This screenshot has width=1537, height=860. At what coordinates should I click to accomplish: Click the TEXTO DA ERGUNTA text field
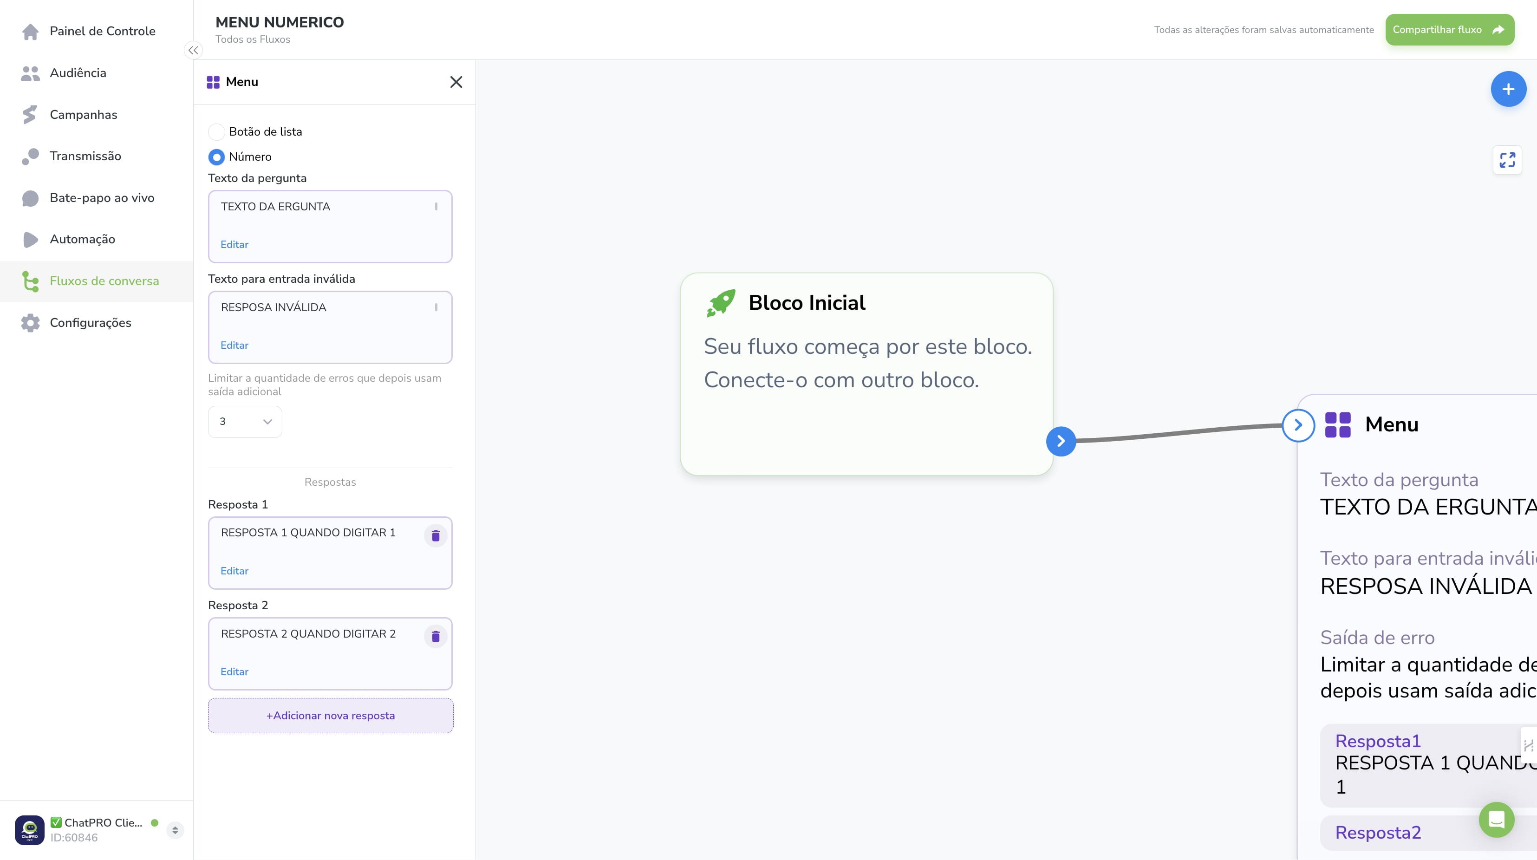[330, 226]
